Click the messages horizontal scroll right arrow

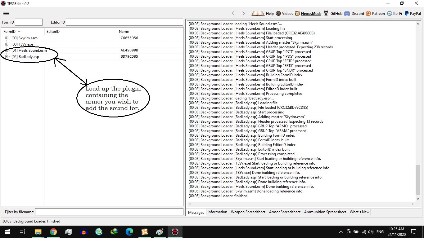pyautogui.click(x=413, y=204)
